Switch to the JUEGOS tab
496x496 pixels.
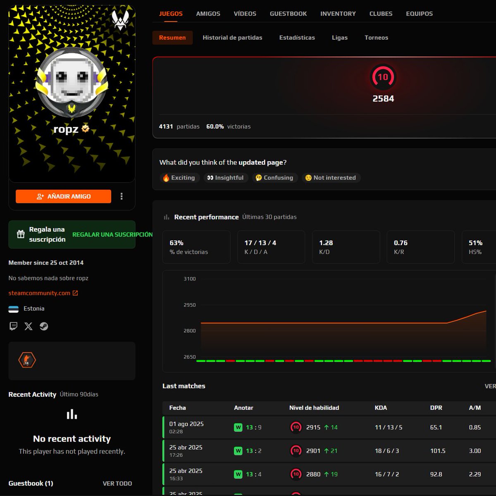pyautogui.click(x=171, y=14)
